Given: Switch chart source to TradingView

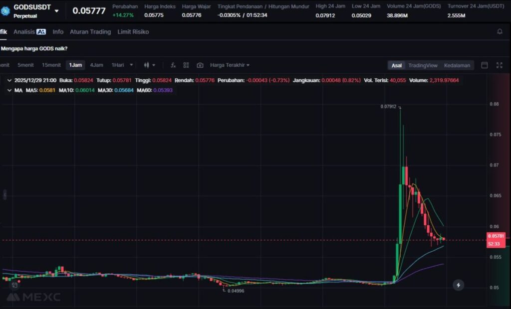Looking at the screenshot, I should point(423,65).
